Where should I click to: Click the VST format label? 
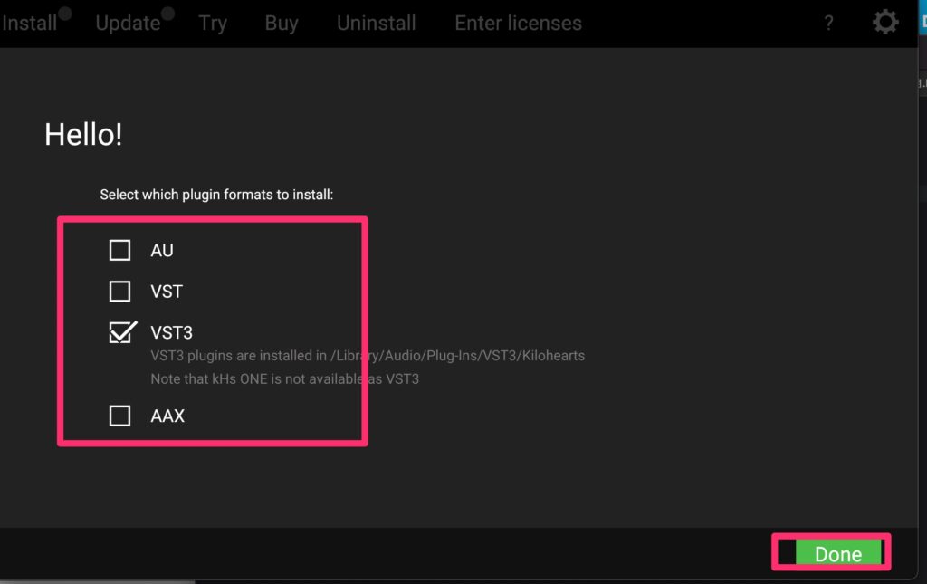pos(167,292)
